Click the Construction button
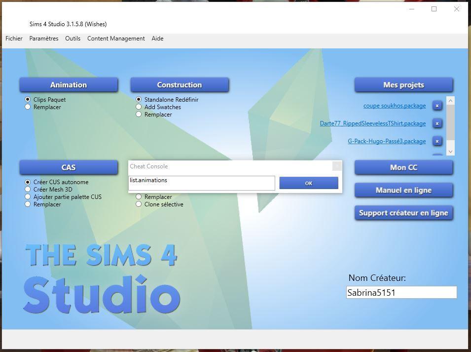This screenshot has height=352, width=471. point(180,85)
